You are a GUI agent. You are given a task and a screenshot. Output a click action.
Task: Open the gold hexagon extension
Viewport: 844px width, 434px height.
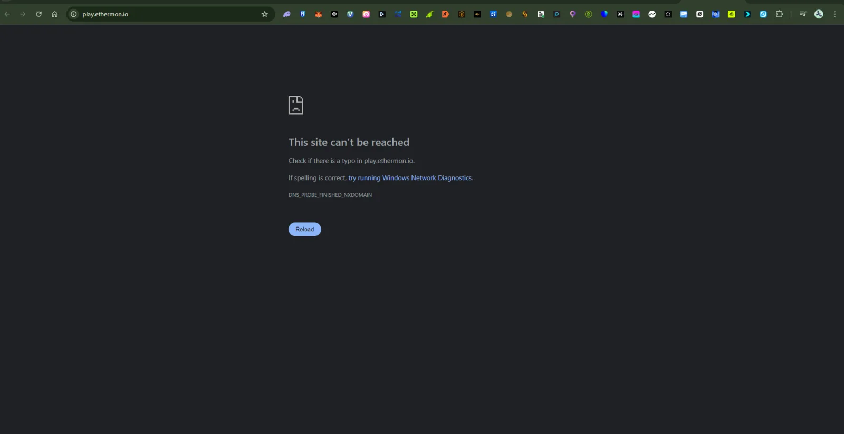pos(462,14)
